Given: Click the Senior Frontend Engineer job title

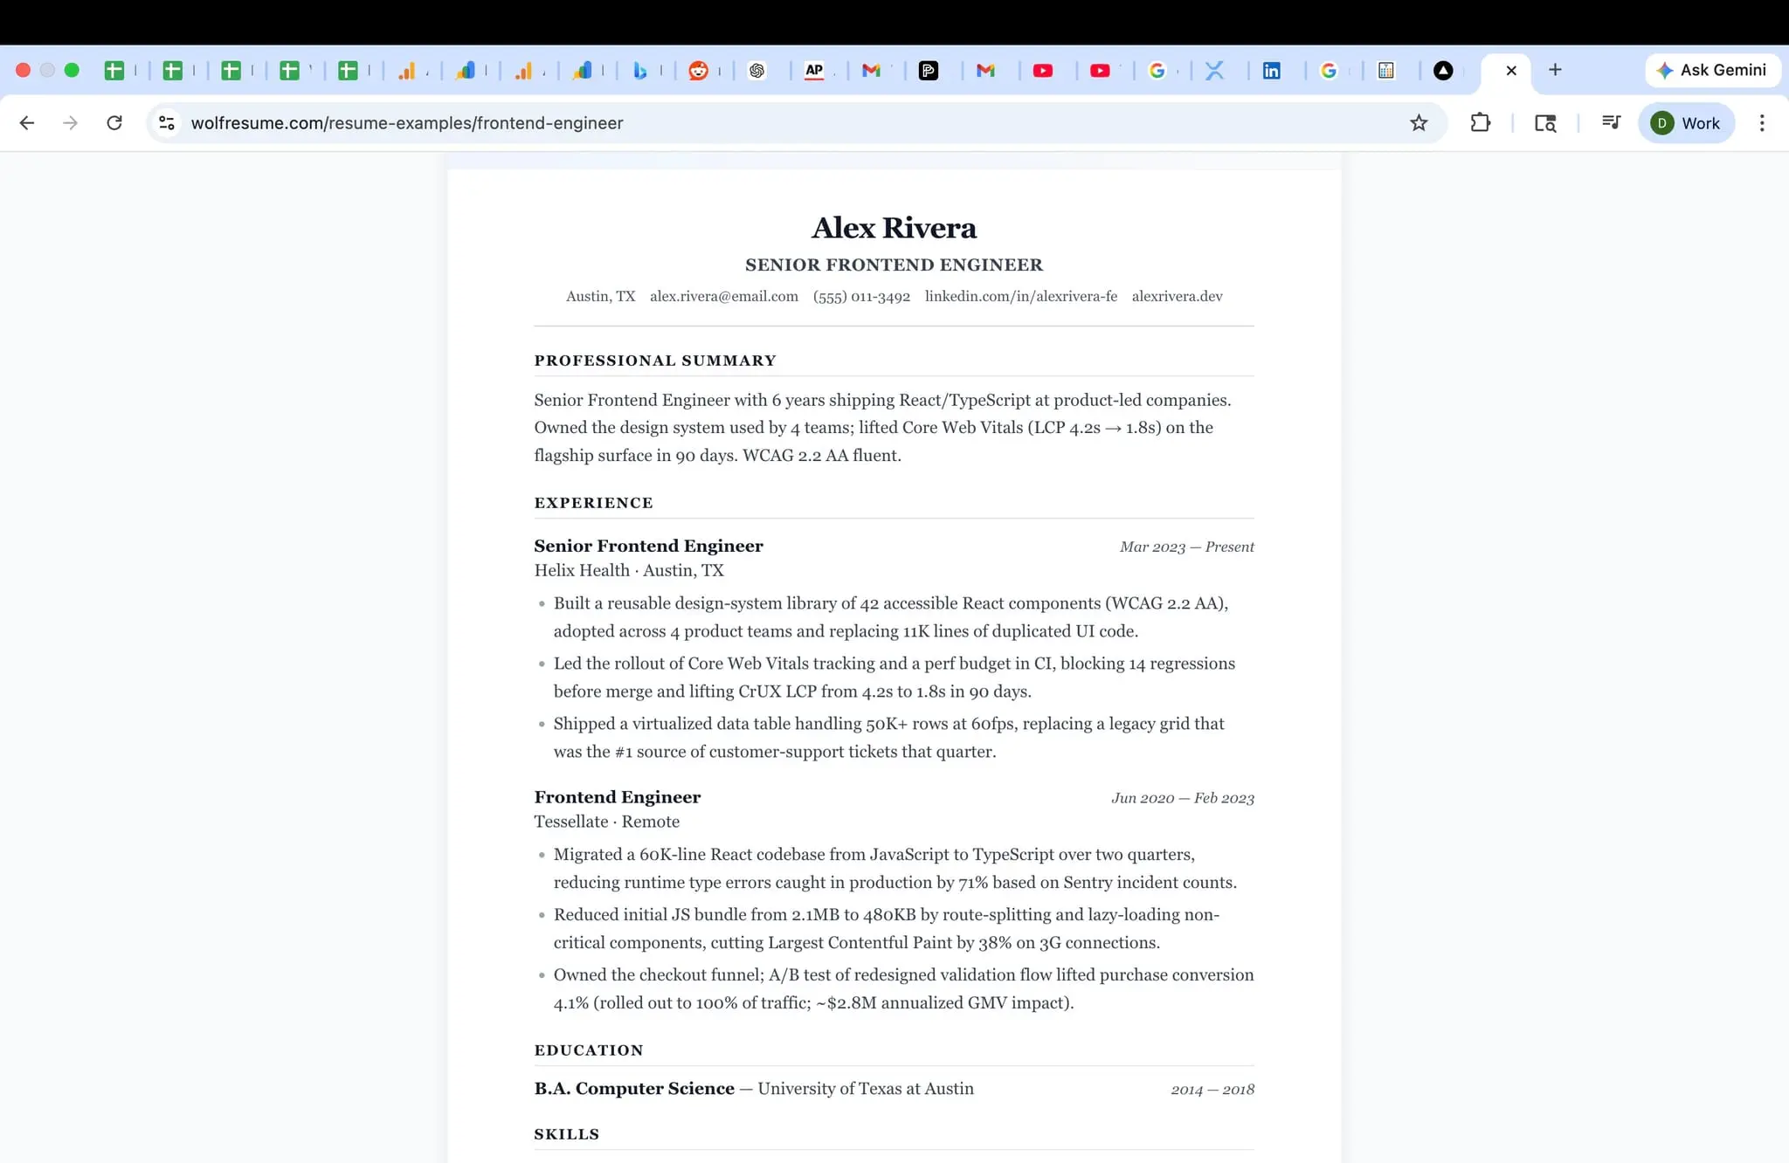Looking at the screenshot, I should pos(648,546).
